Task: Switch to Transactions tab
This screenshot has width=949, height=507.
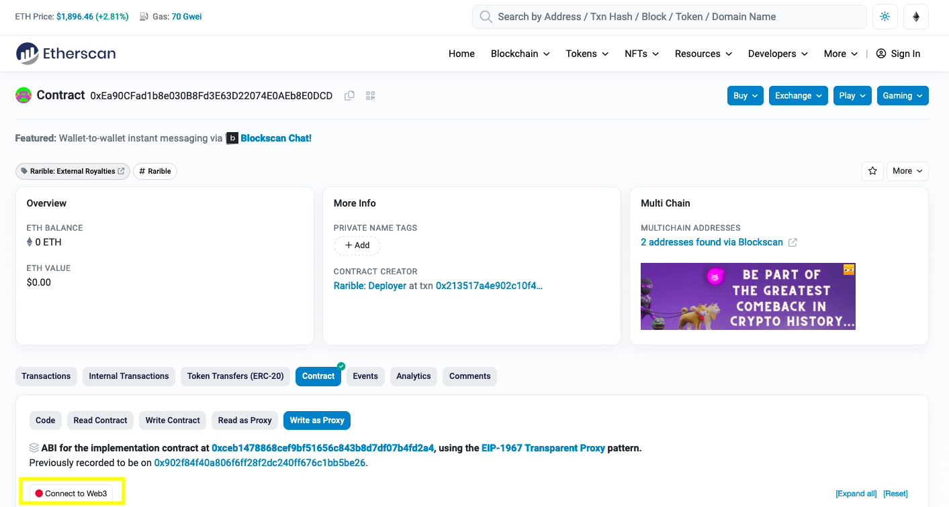Action: click(x=46, y=376)
